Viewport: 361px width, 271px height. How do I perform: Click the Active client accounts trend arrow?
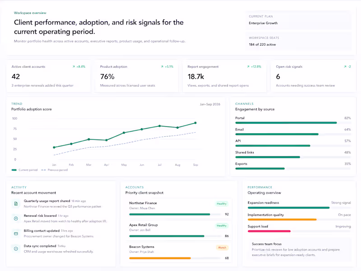pos(75,66)
